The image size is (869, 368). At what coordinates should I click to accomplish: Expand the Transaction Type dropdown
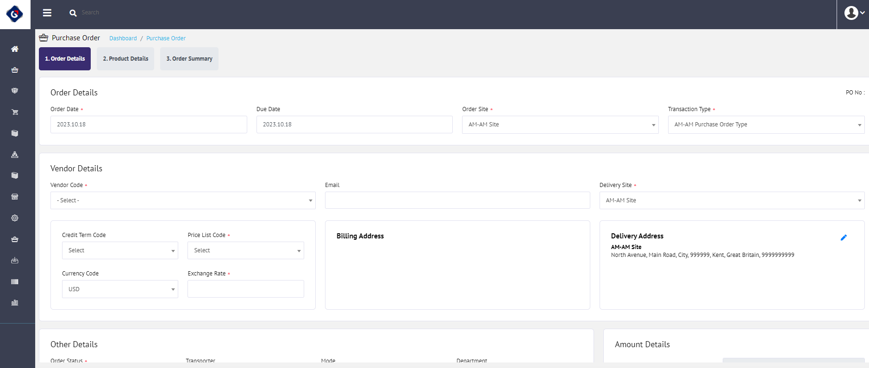click(766, 125)
